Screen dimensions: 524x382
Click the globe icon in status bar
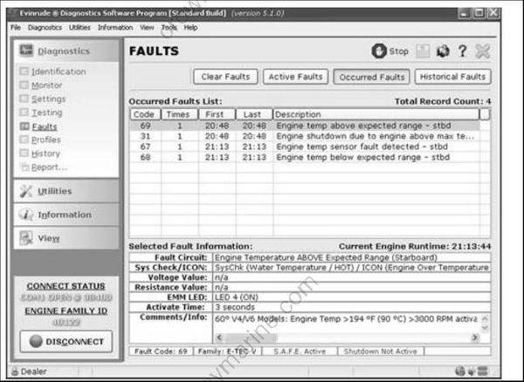point(460,371)
